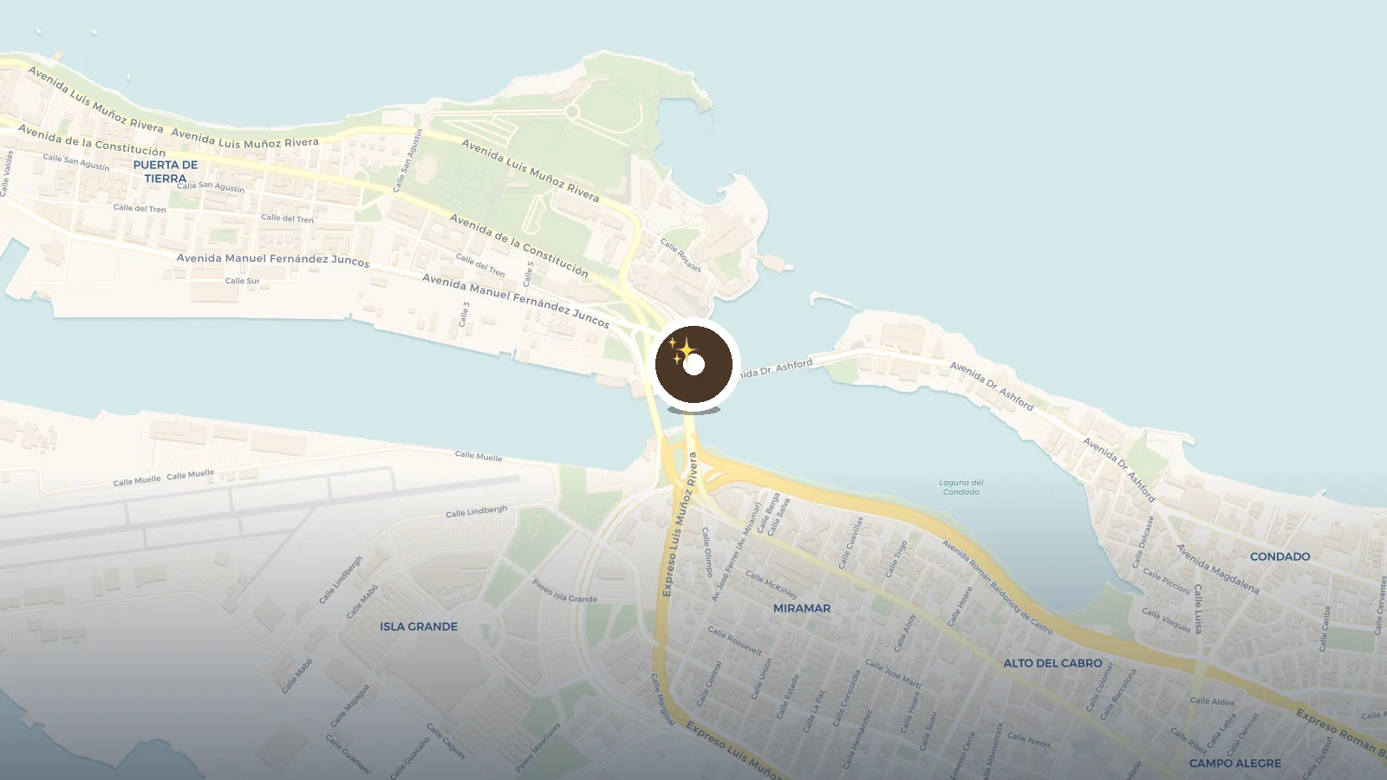
Task: Click the Avenida Román Baldorioty de Castro label
Action: [x=998, y=587]
